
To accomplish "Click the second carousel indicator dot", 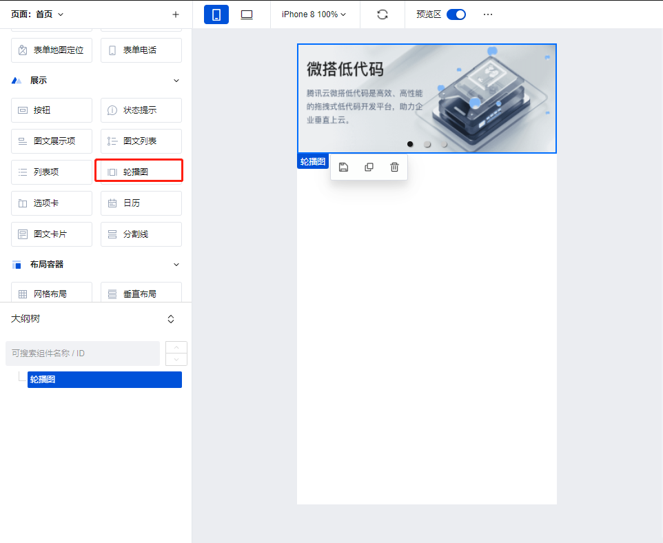I will 427,144.
